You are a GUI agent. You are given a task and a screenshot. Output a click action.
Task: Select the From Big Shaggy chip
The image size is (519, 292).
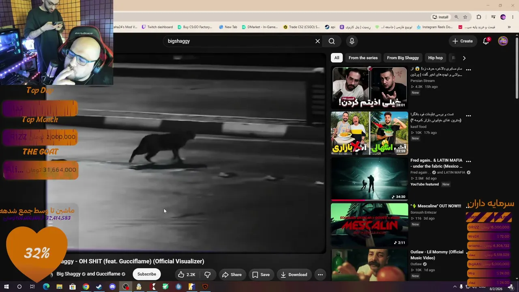(403, 58)
